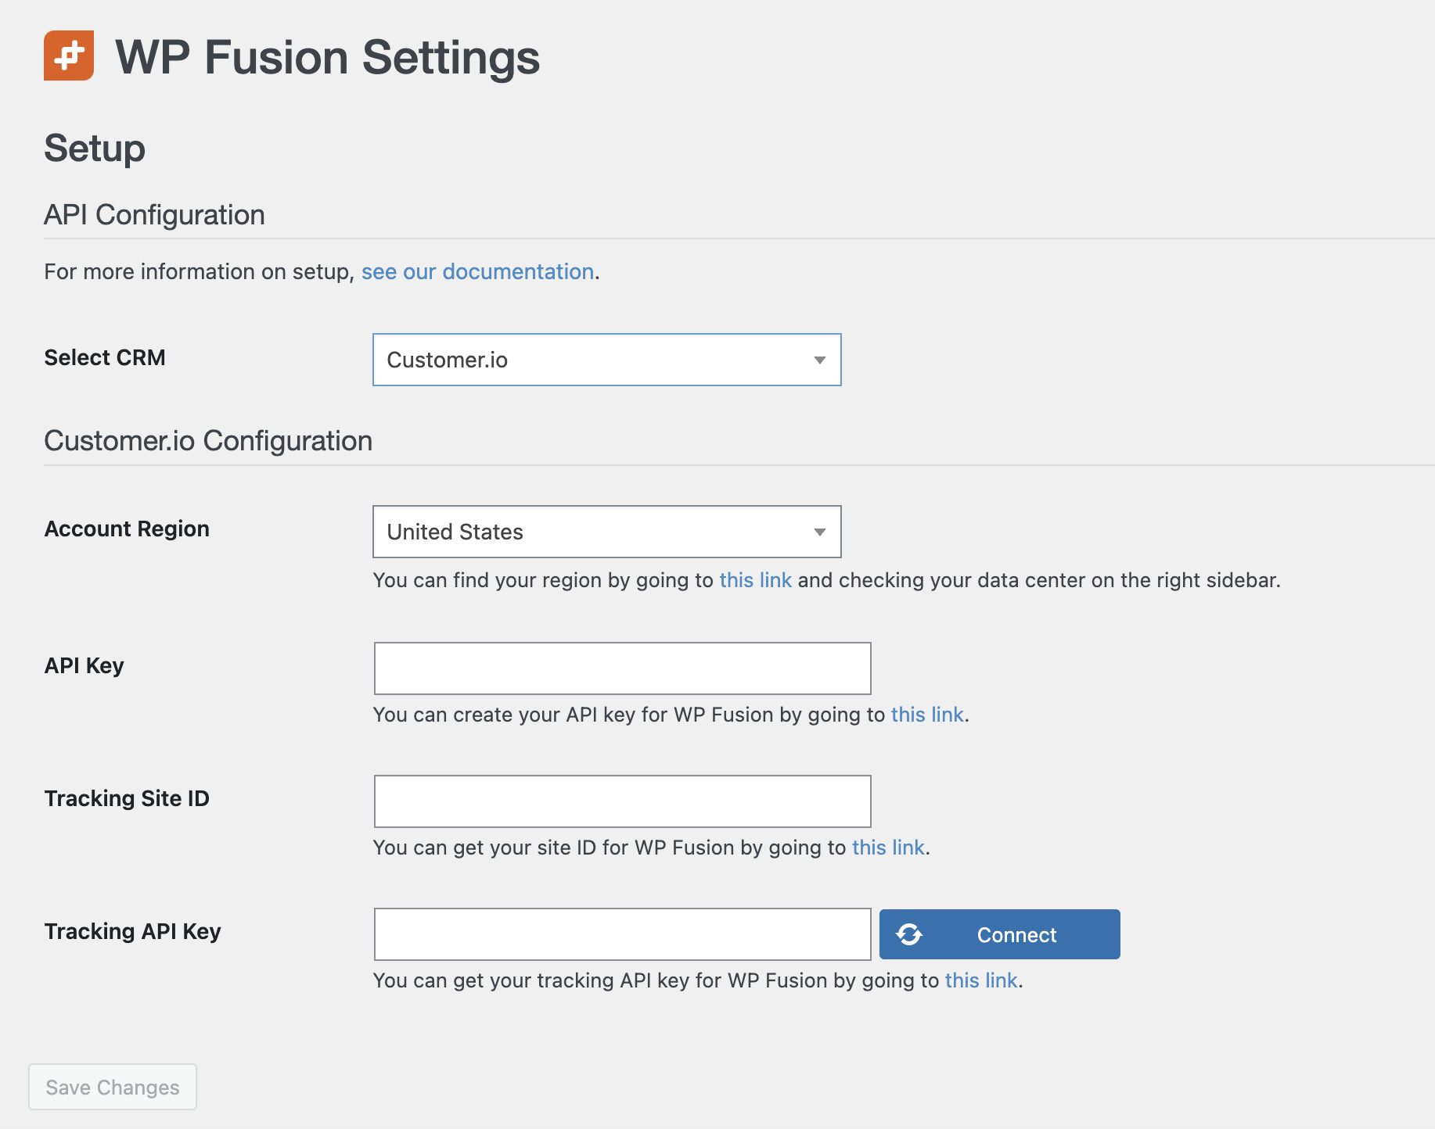The image size is (1435, 1129).
Task: Select the Tracking API Key input box
Action: [622, 934]
